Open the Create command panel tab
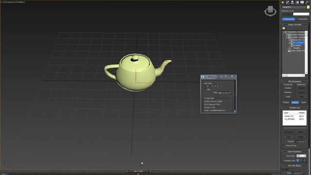The height and width of the screenshot is (175, 311). tap(283, 2)
